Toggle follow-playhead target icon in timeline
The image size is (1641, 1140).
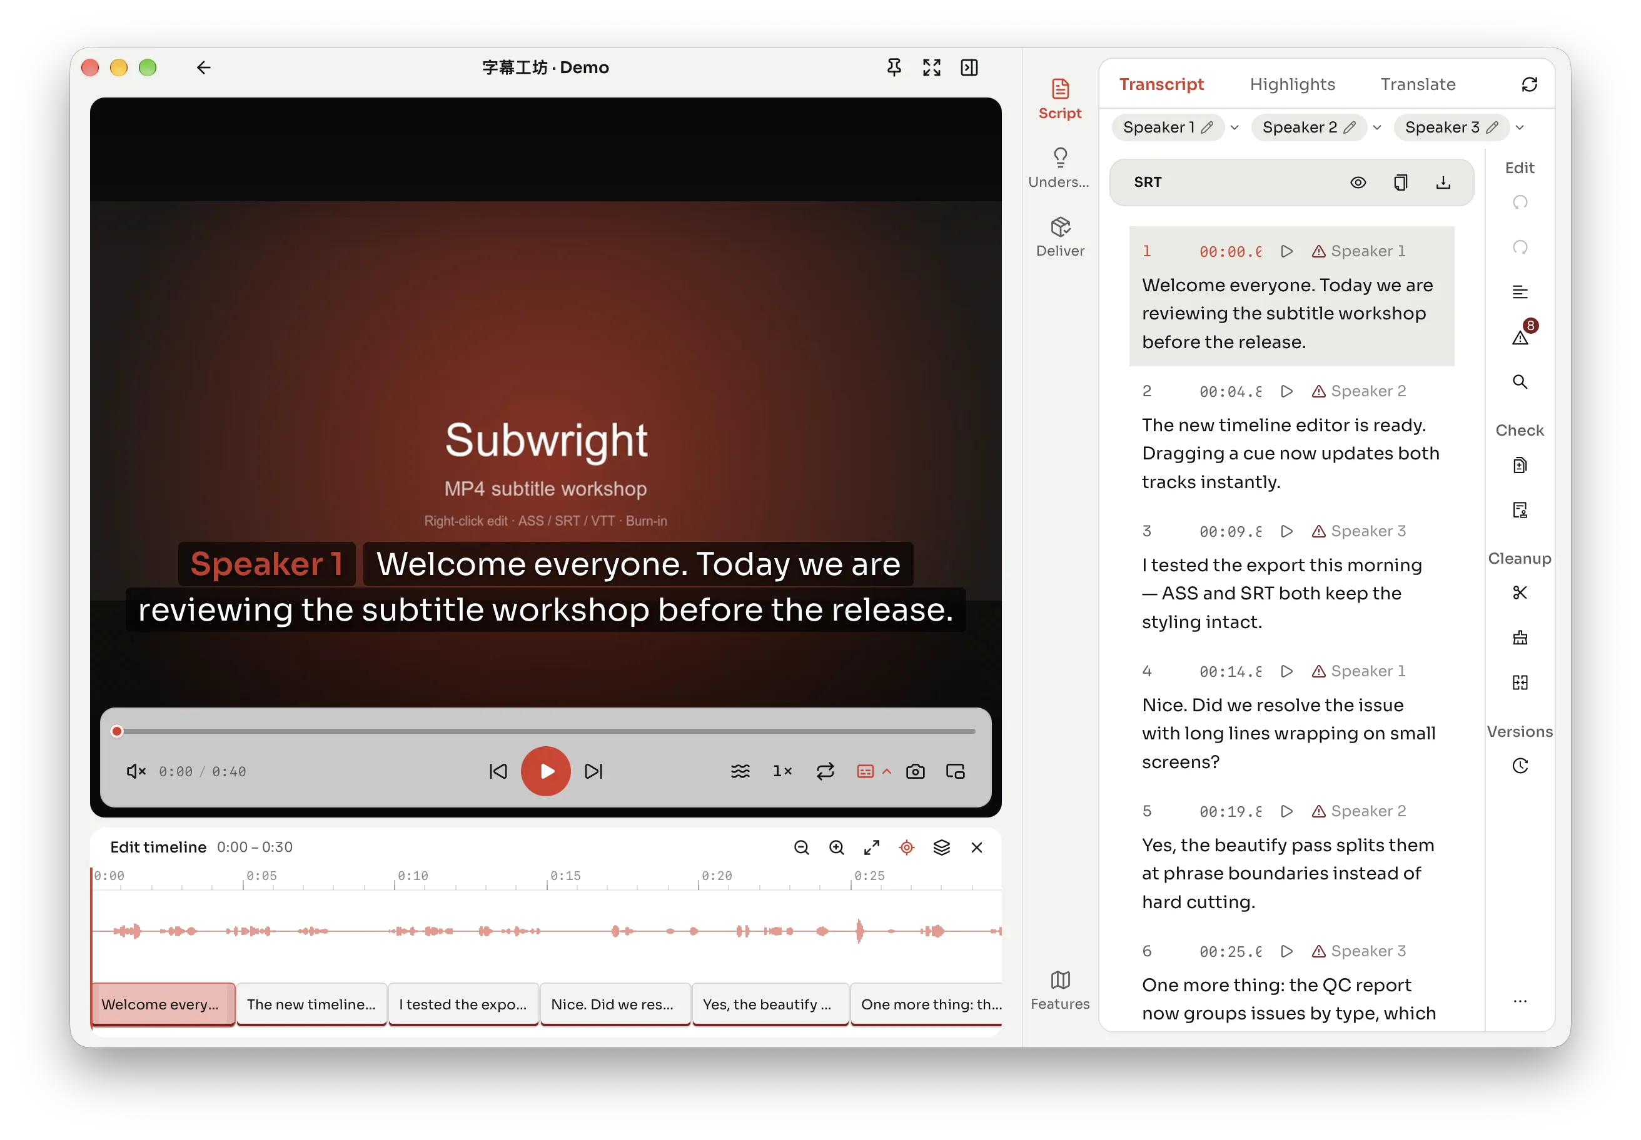pyautogui.click(x=906, y=847)
